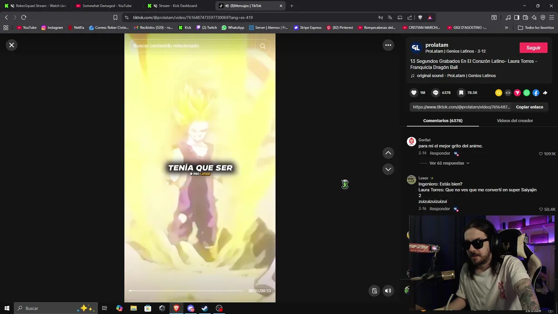Viewport: 558px width, 314px height.
Task: Toggle the browser sidebar panel icon
Action: (517, 17)
